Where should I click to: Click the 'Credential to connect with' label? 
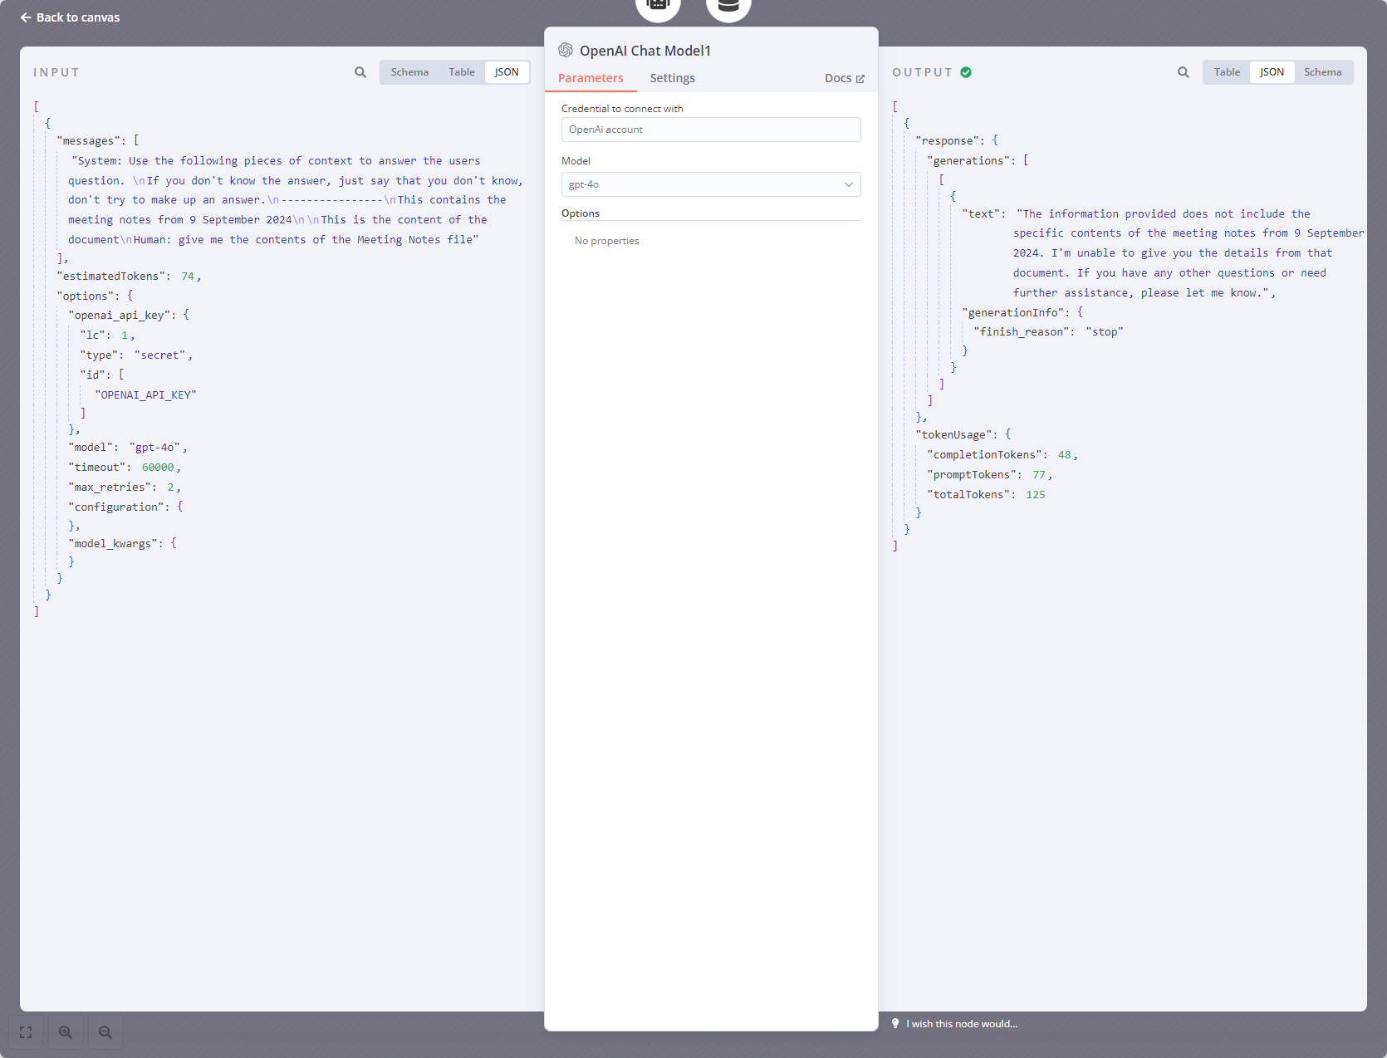(x=622, y=109)
